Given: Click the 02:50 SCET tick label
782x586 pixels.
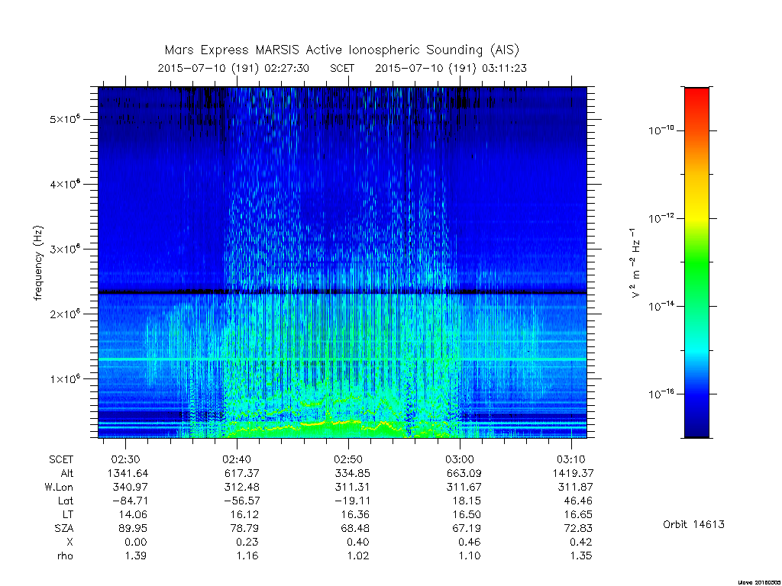Looking at the screenshot, I should tap(348, 459).
